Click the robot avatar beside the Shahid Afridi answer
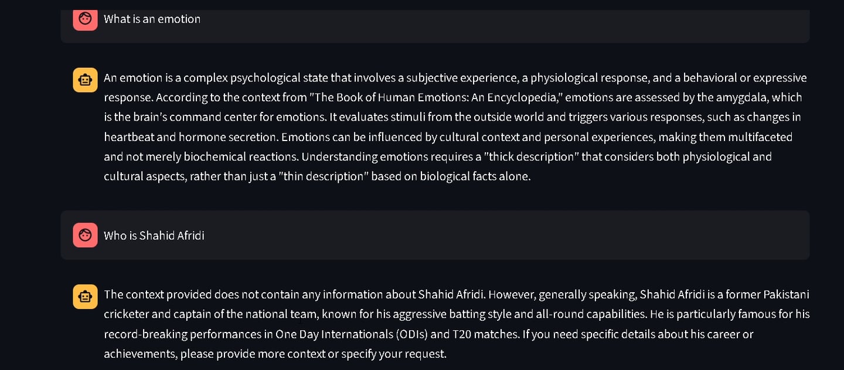This screenshot has height=370, width=844. (x=85, y=296)
